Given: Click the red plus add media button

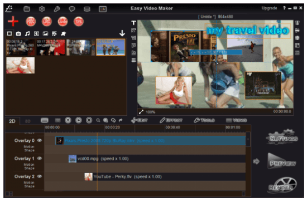Looking at the screenshot, I should (x=13, y=21).
